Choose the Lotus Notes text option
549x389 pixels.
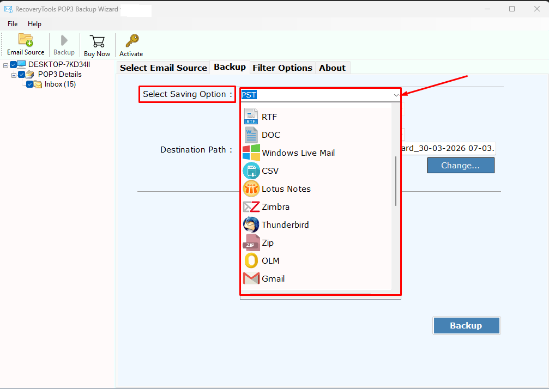[x=286, y=189]
